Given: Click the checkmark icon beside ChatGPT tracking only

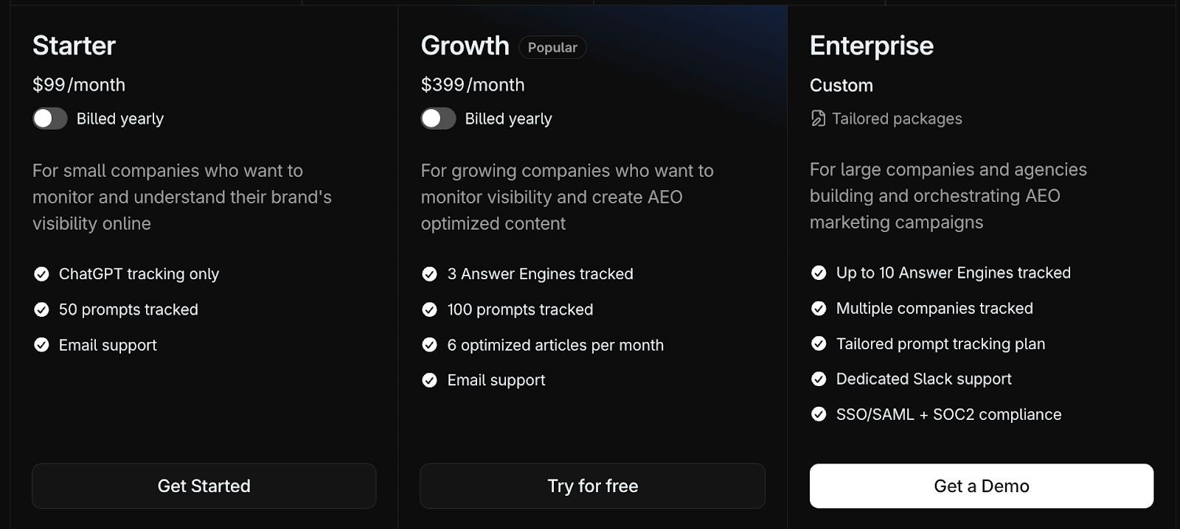Looking at the screenshot, I should click(41, 274).
